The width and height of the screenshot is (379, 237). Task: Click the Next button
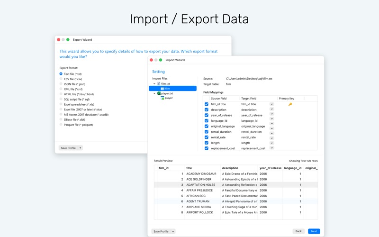(x=314, y=231)
